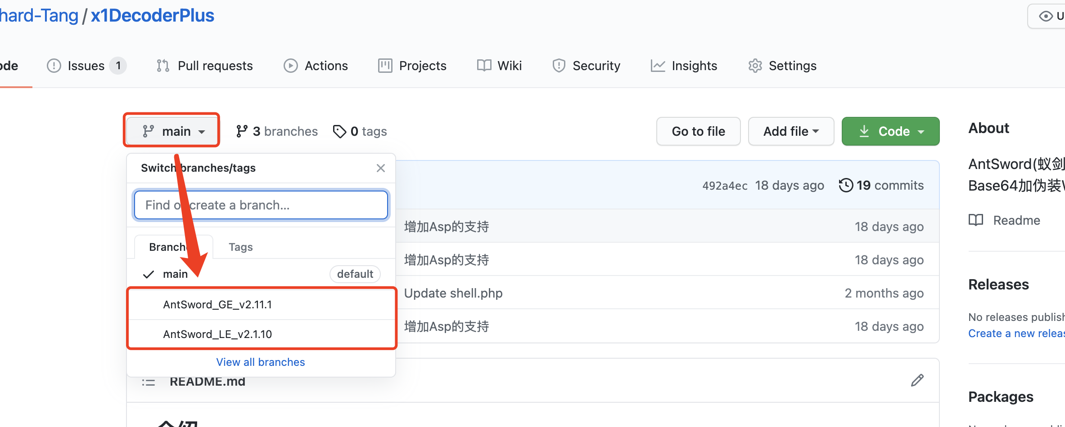This screenshot has height=427, width=1065.
Task: Switch to branch AntSword_LE_v2.1.10
Action: (261, 334)
